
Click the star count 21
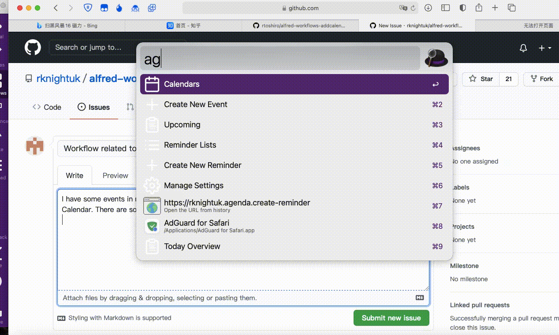click(509, 79)
